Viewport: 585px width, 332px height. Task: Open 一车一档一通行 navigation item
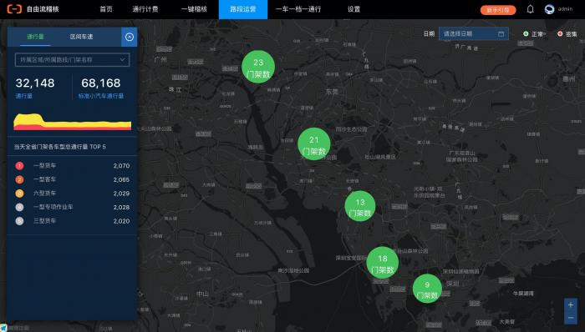pyautogui.click(x=298, y=9)
